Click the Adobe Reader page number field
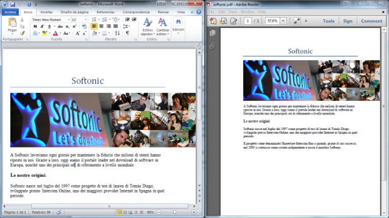Image resolution: width=389 pixels, height=218 pixels. click(x=247, y=21)
